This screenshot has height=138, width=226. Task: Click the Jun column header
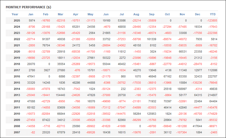(106, 14)
